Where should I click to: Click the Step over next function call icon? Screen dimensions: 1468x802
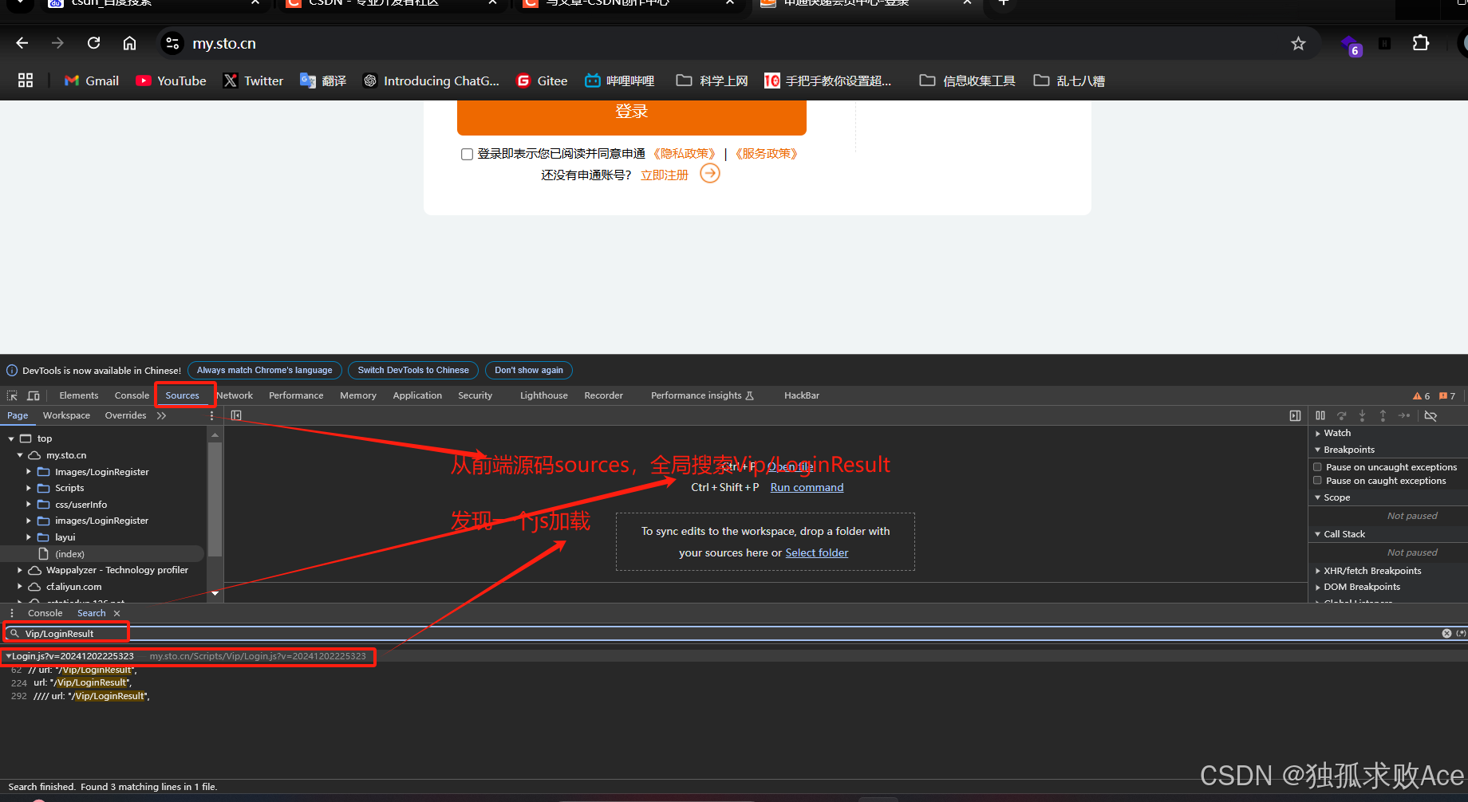tap(1341, 415)
